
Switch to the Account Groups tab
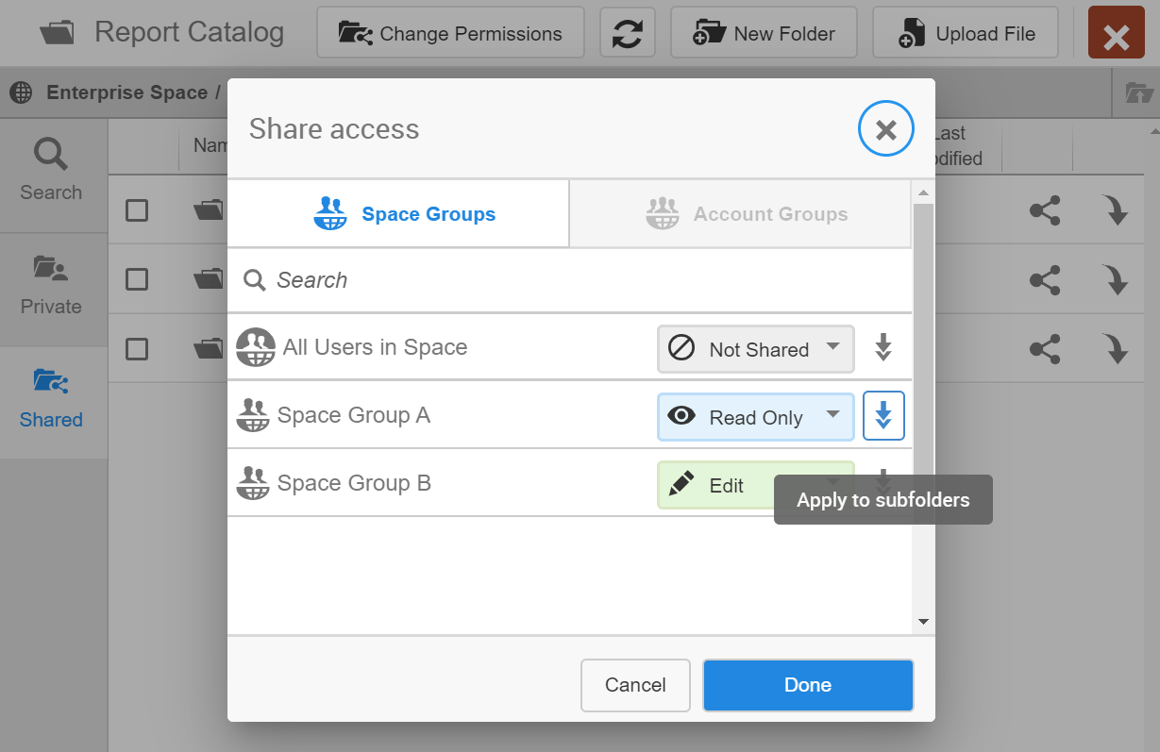(740, 214)
